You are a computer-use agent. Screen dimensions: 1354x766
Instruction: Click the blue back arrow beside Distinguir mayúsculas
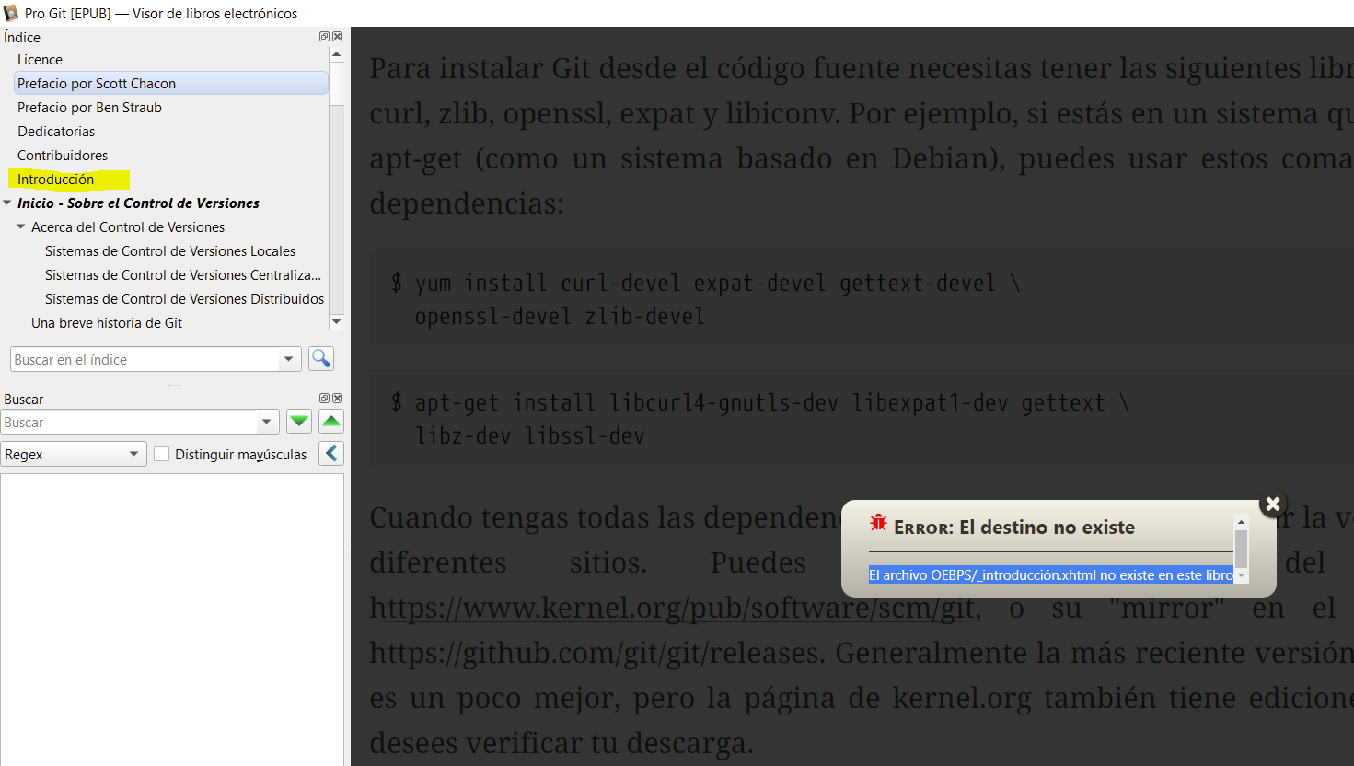331,454
